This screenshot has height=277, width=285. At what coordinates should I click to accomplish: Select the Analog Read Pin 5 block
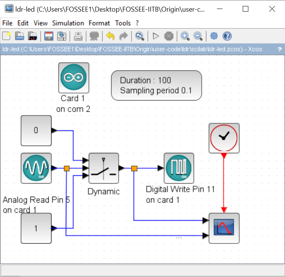point(36,168)
